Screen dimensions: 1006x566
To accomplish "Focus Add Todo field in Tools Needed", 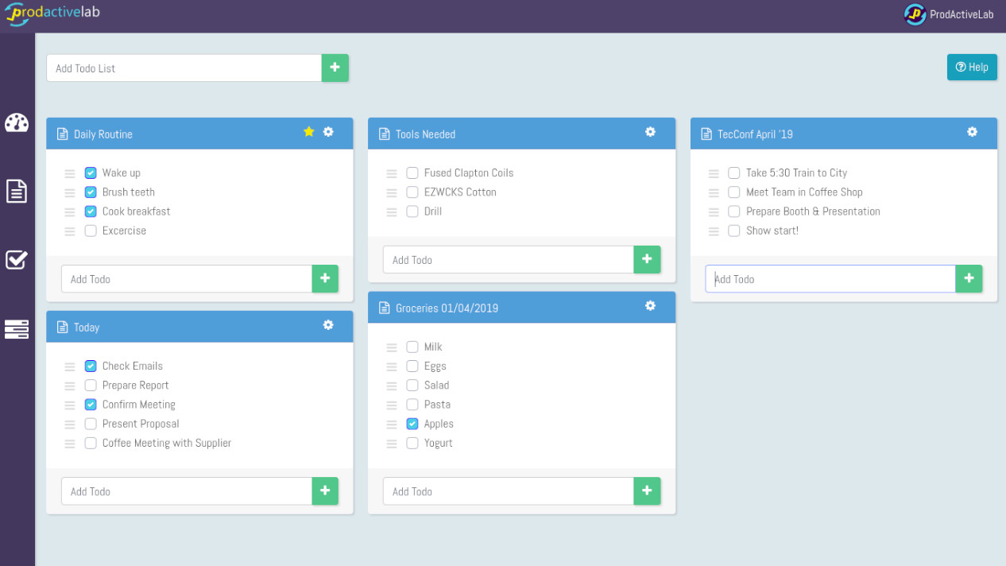I will pos(509,260).
